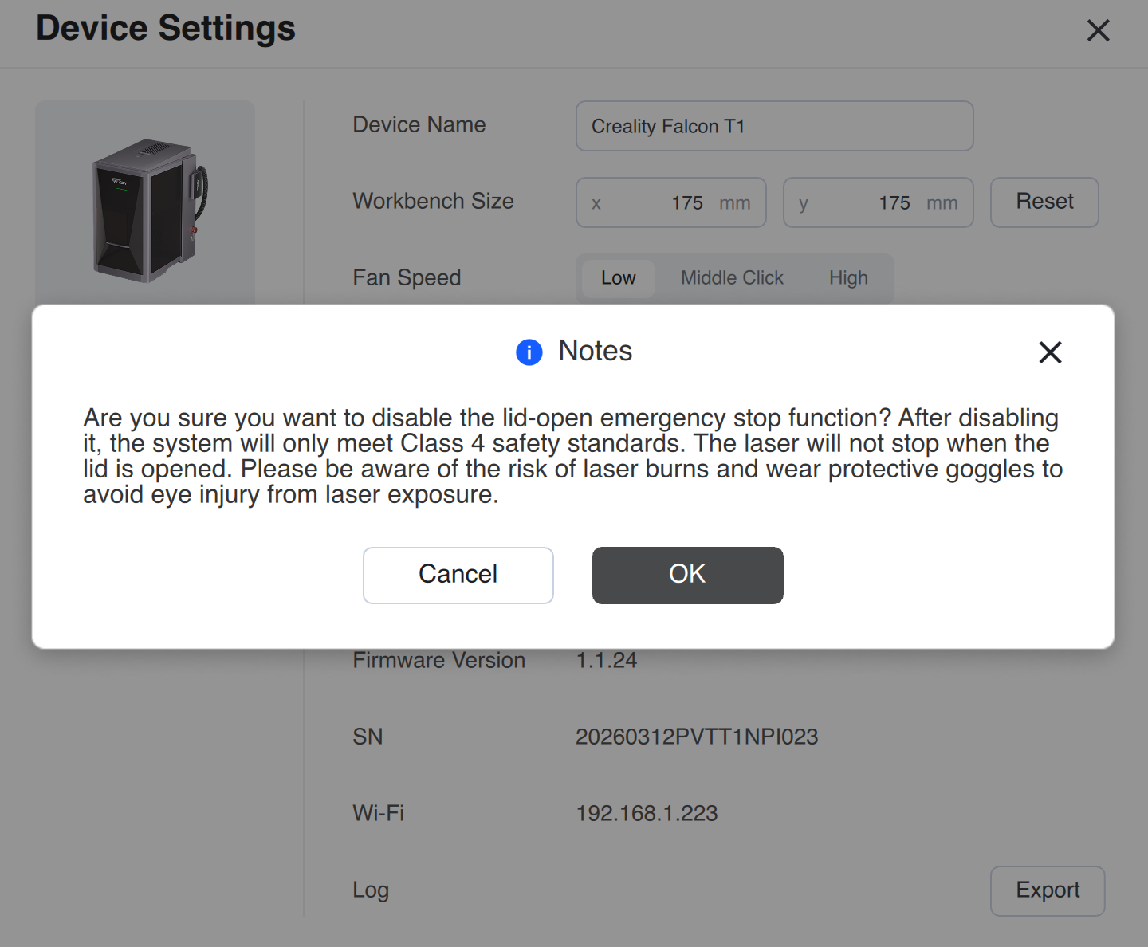Click the Device Settings title heading

(166, 29)
